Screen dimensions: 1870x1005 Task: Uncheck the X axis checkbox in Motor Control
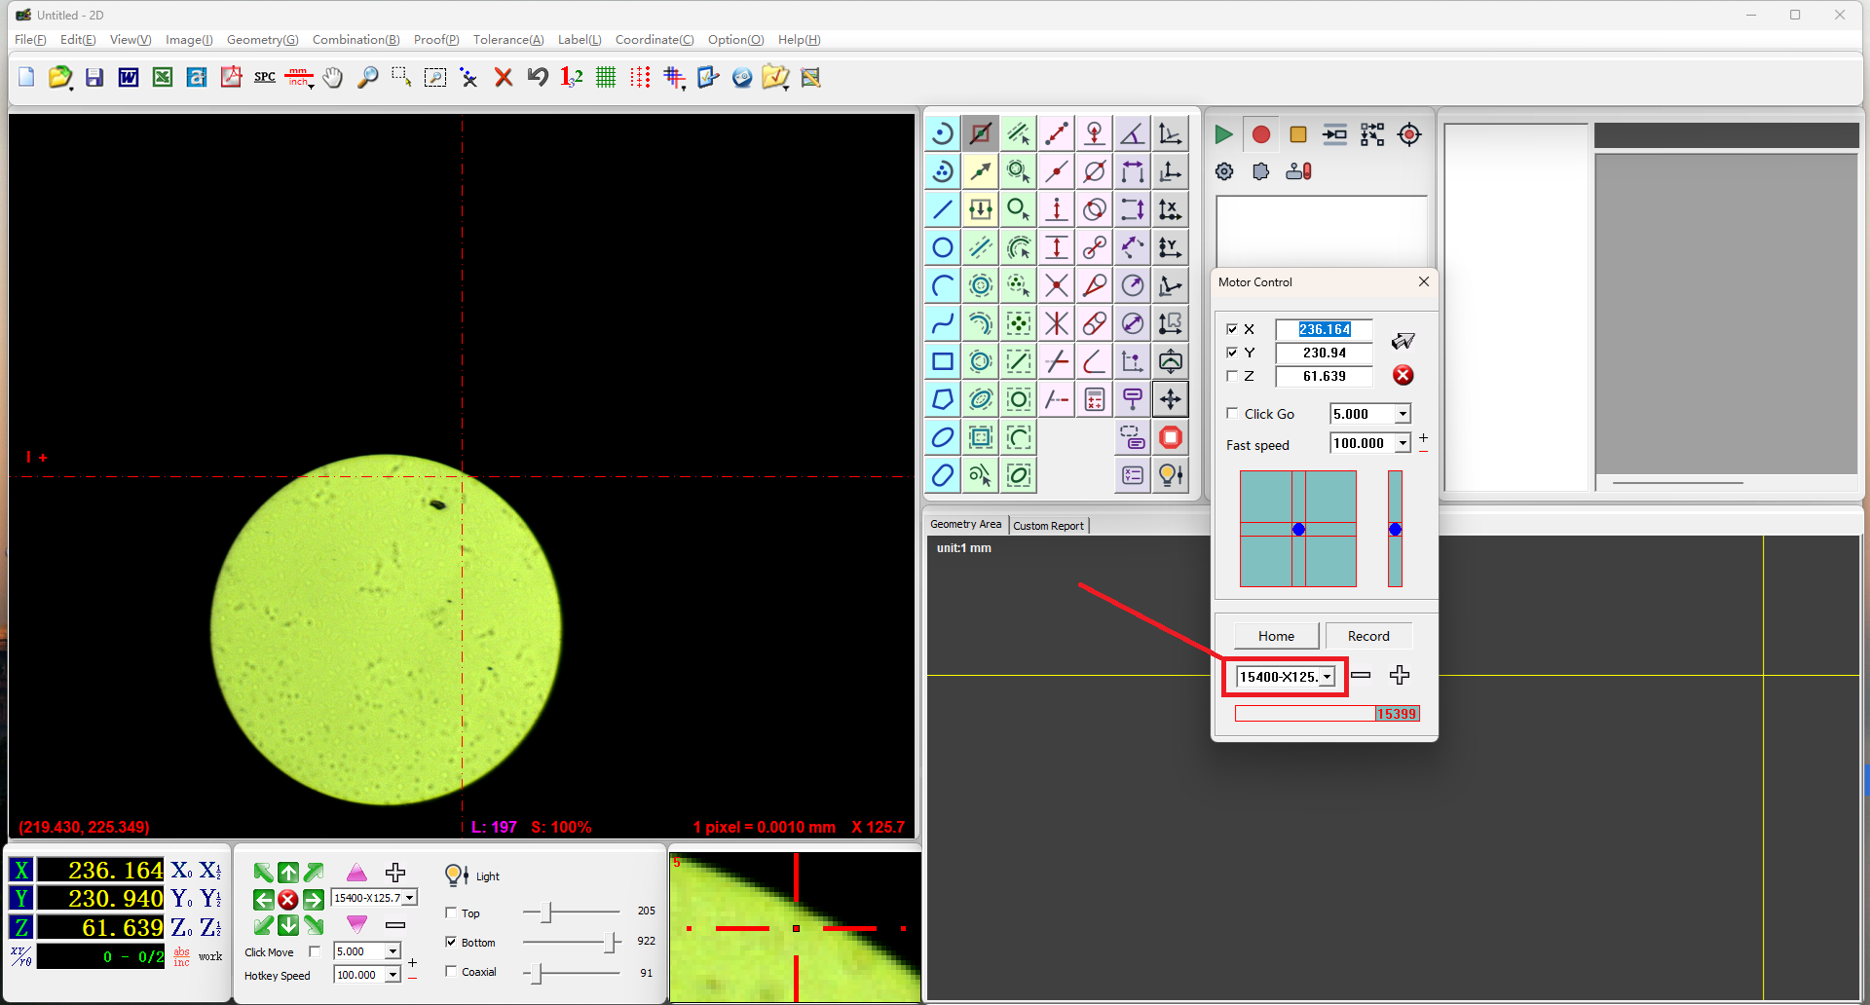pyautogui.click(x=1232, y=329)
